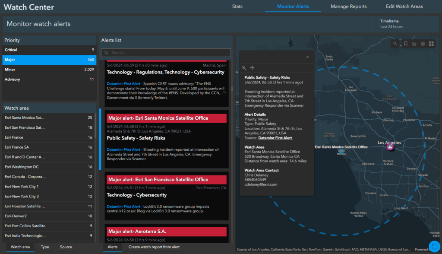The image size is (442, 254).
Task: Open Dataminr First Alert link in LockBit alert
Action: coord(123,206)
